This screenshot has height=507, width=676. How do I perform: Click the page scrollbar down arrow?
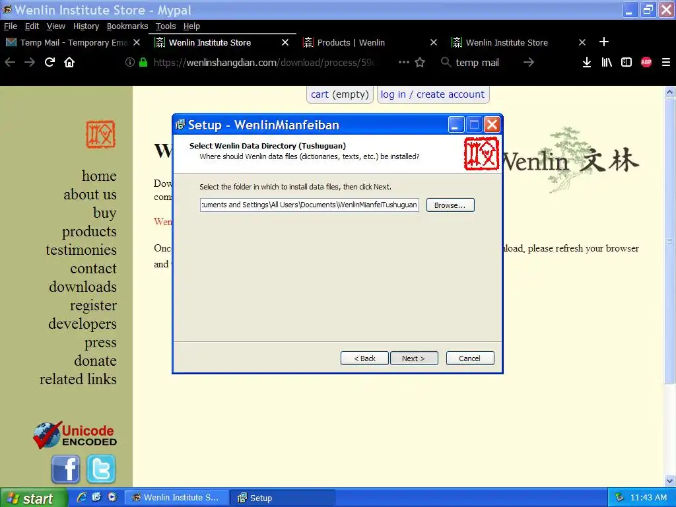(x=669, y=481)
